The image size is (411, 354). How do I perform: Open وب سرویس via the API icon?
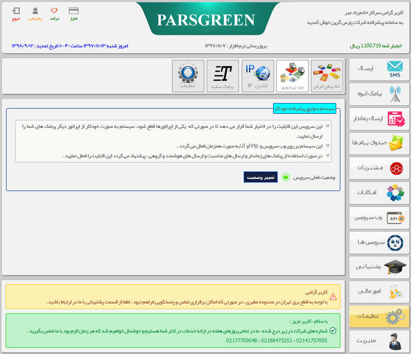click(x=395, y=217)
